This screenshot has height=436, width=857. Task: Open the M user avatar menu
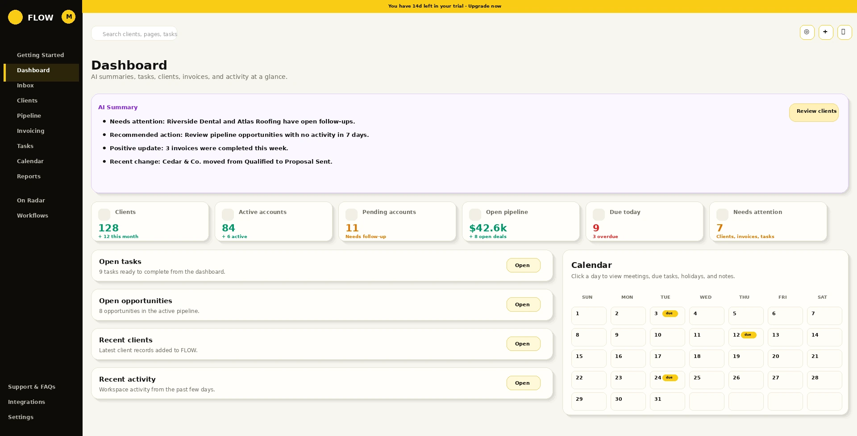pos(68,17)
